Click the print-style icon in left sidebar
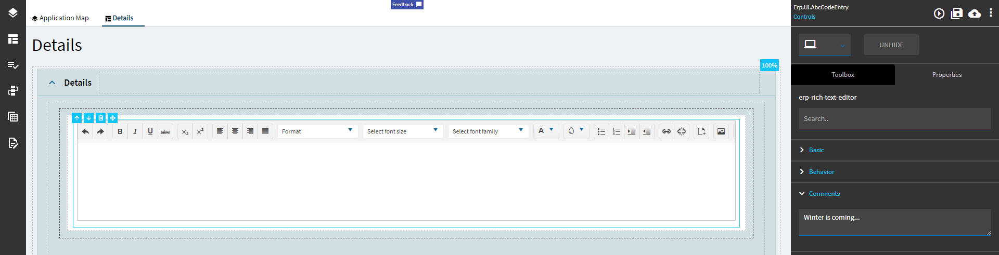 pyautogui.click(x=13, y=91)
